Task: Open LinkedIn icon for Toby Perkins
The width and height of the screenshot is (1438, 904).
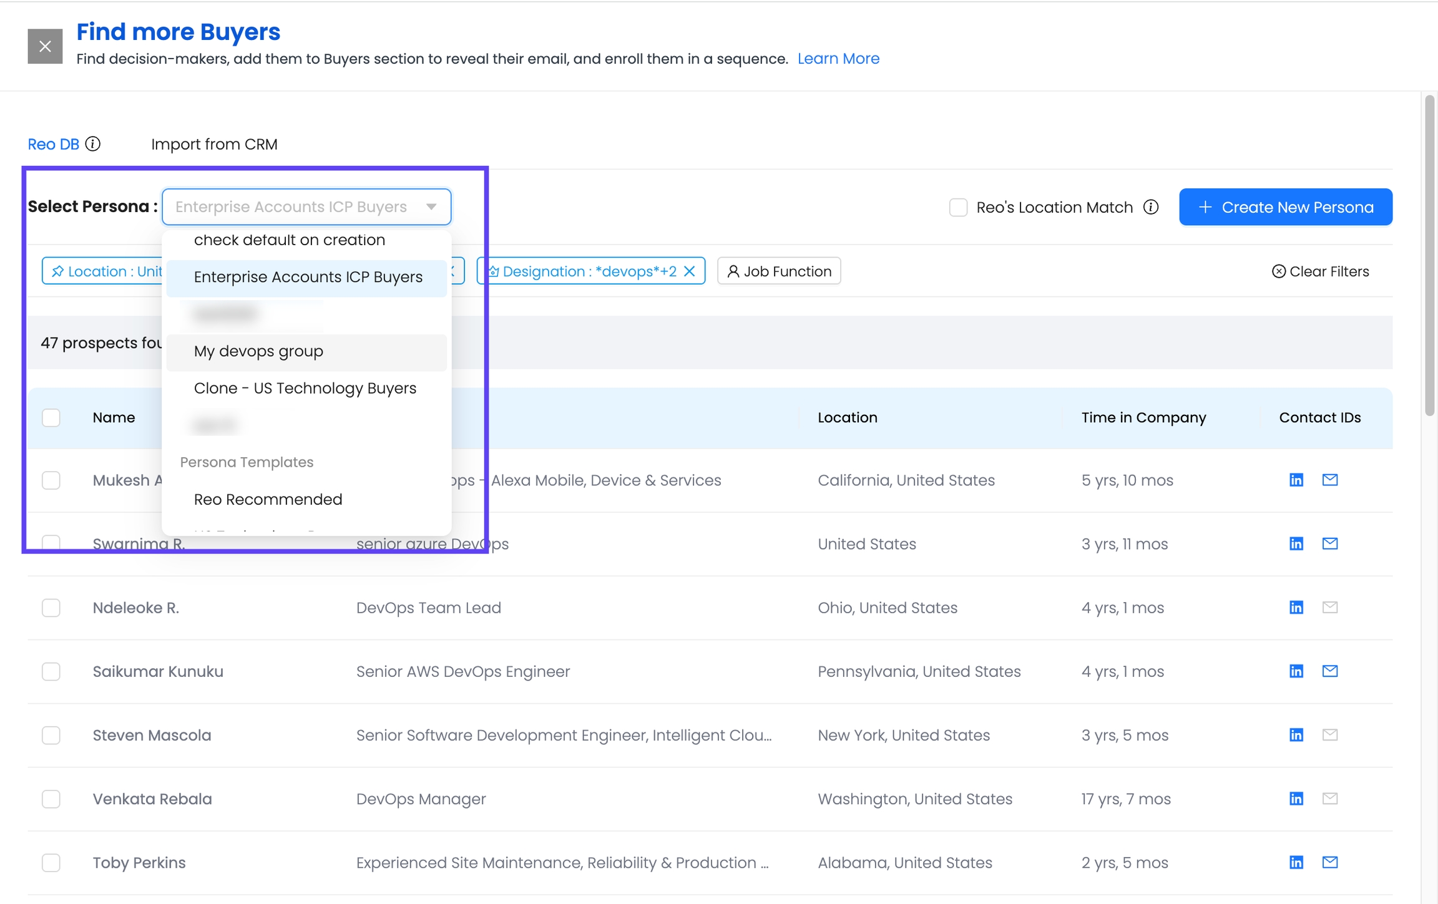Action: pyautogui.click(x=1296, y=862)
